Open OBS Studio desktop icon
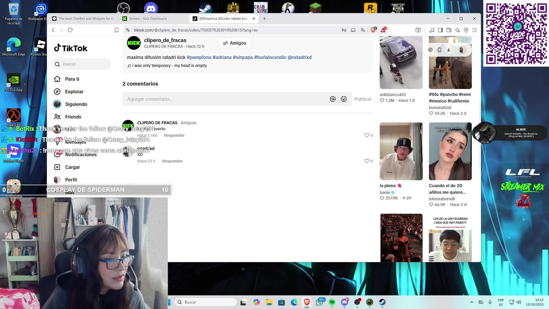This screenshot has height=309, width=549. click(124, 8)
